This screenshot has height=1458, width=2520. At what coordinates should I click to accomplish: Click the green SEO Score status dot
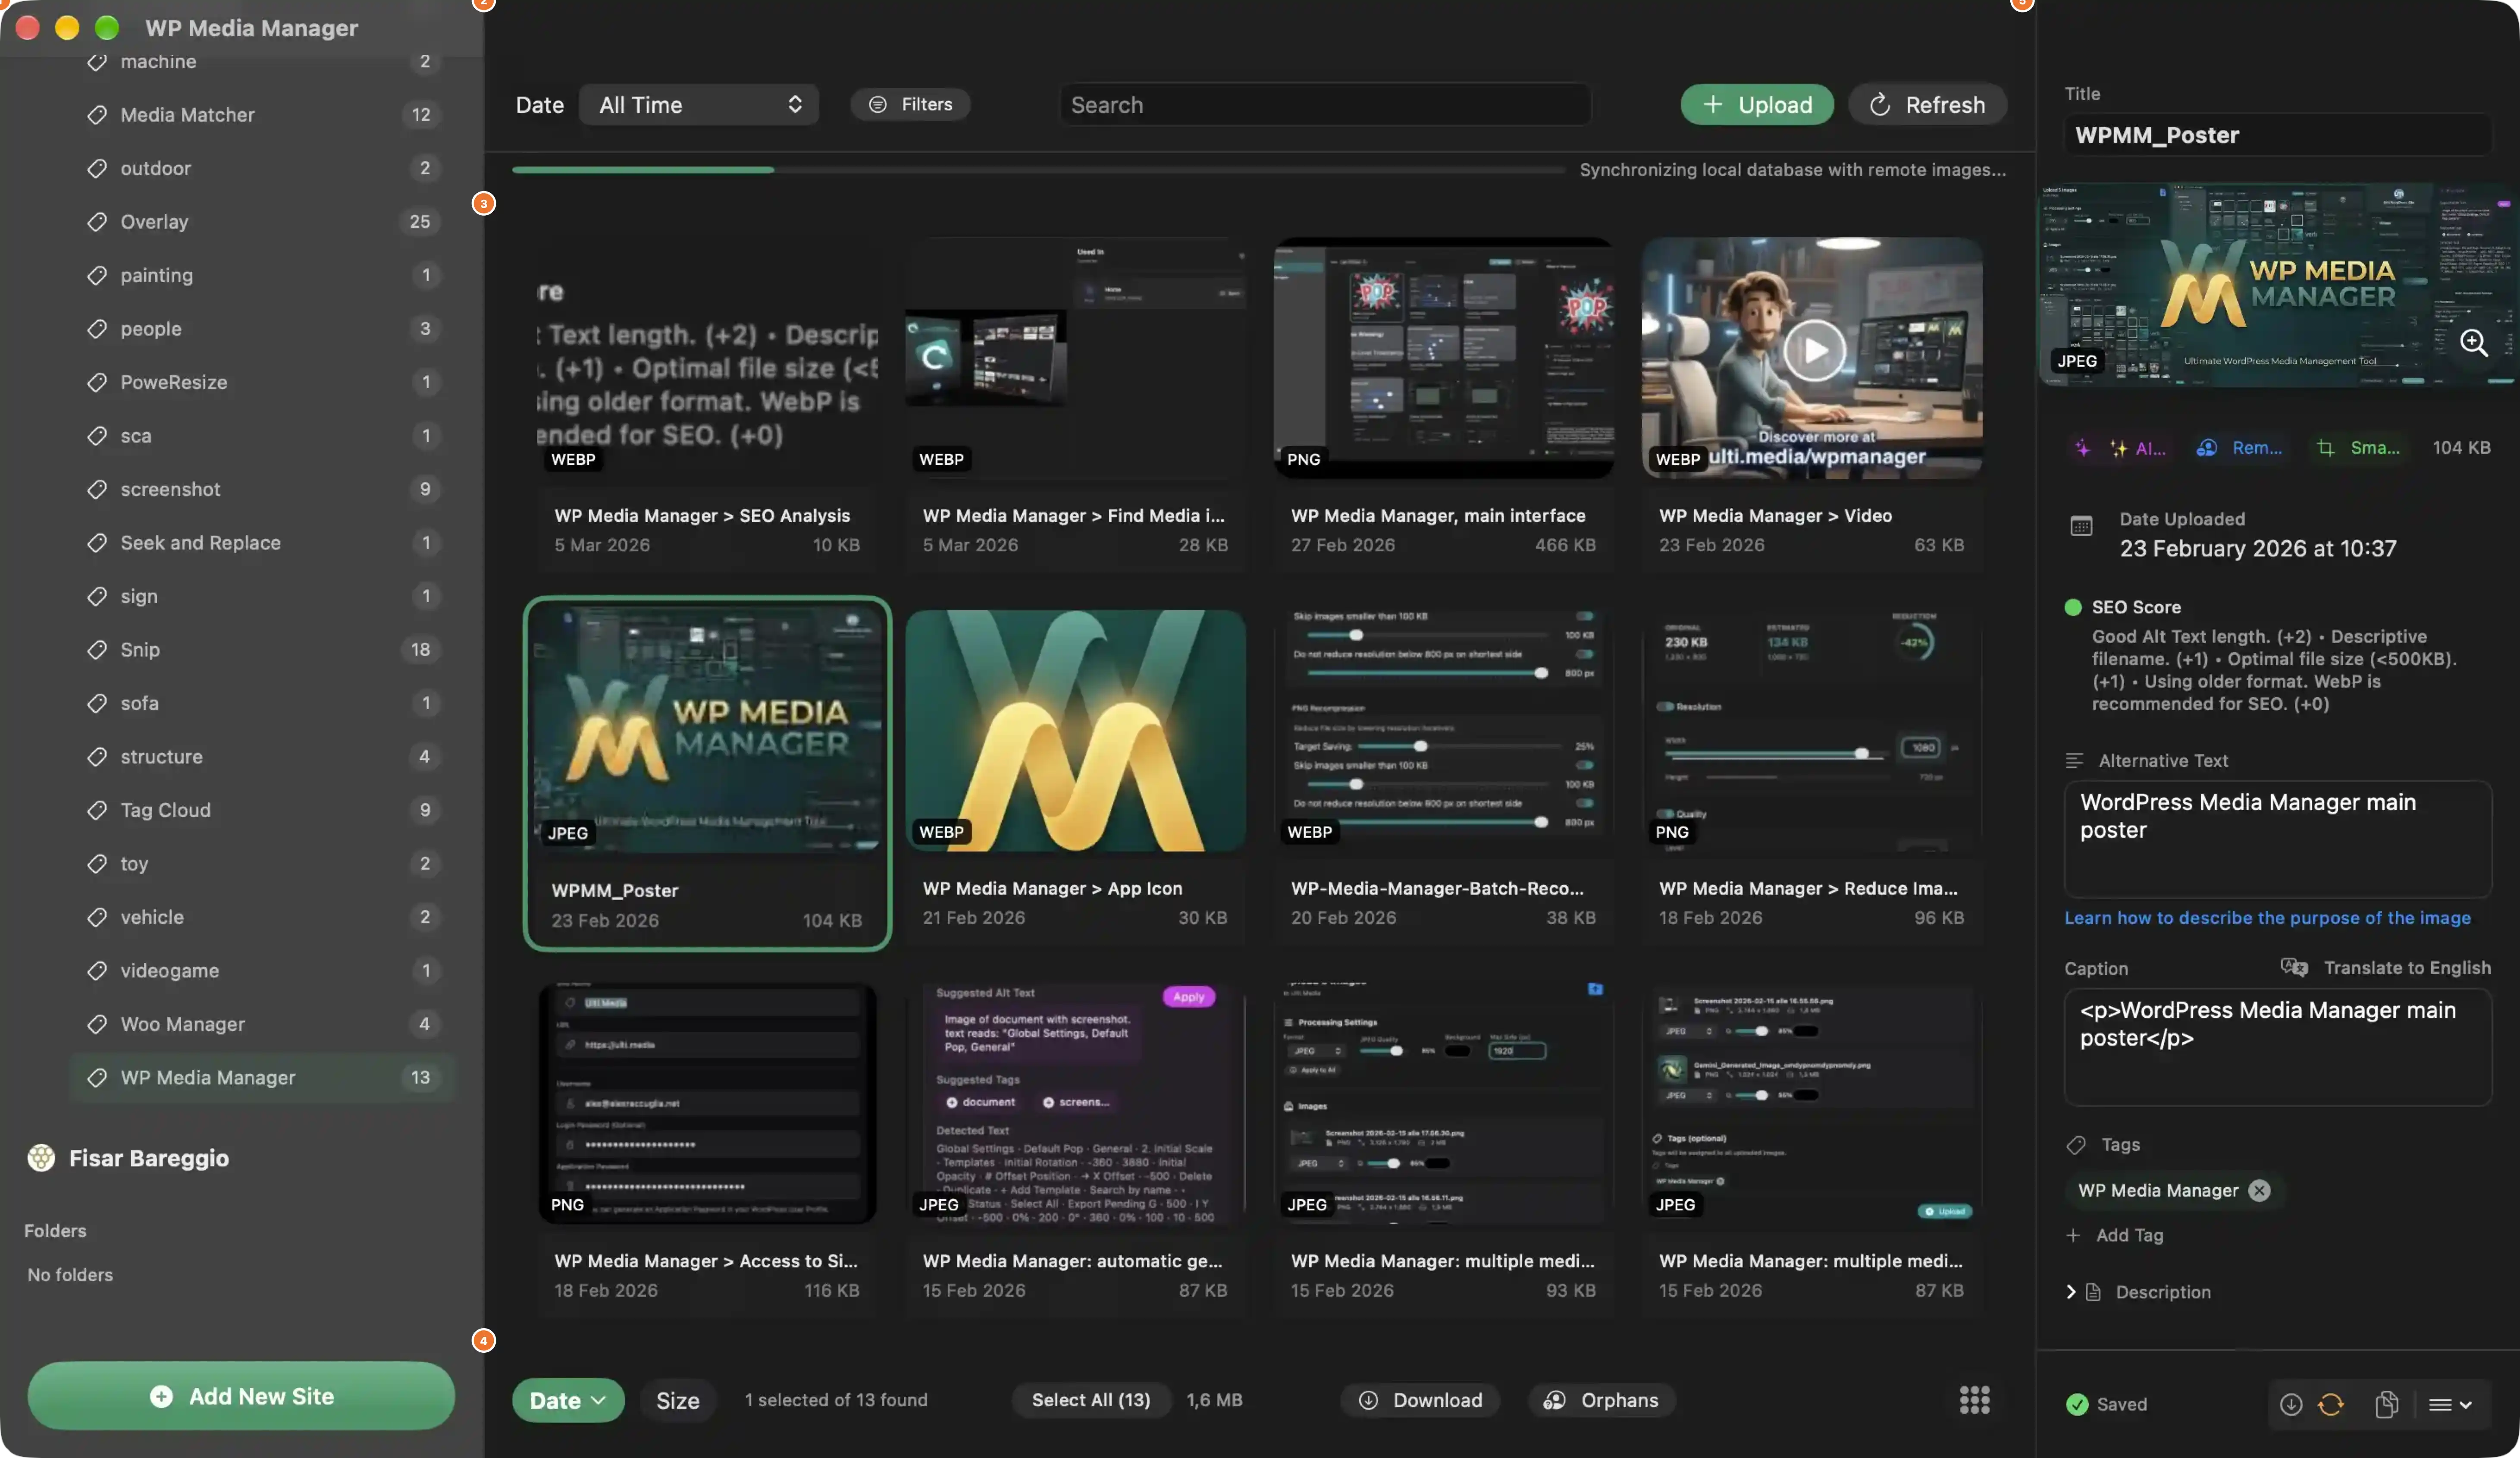(2073, 607)
